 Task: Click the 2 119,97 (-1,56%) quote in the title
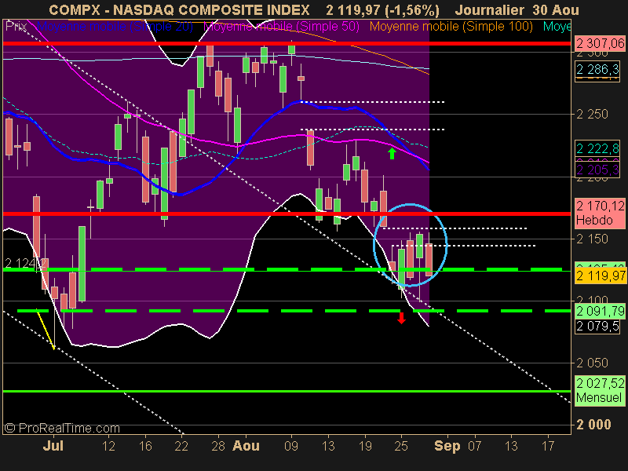[x=382, y=9]
